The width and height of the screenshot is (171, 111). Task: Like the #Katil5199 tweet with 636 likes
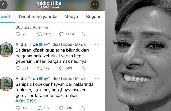click(61, 108)
